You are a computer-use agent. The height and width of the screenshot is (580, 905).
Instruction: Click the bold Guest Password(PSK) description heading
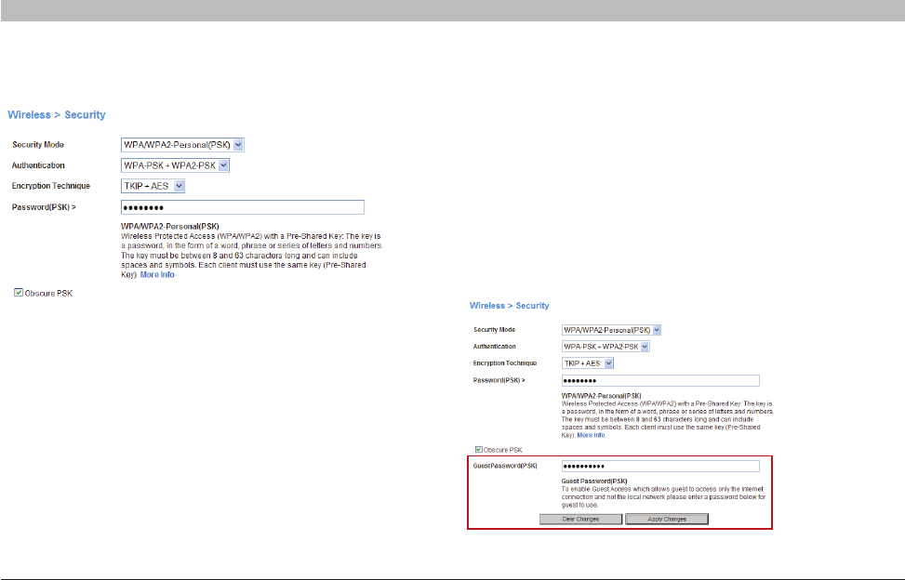coord(588,481)
